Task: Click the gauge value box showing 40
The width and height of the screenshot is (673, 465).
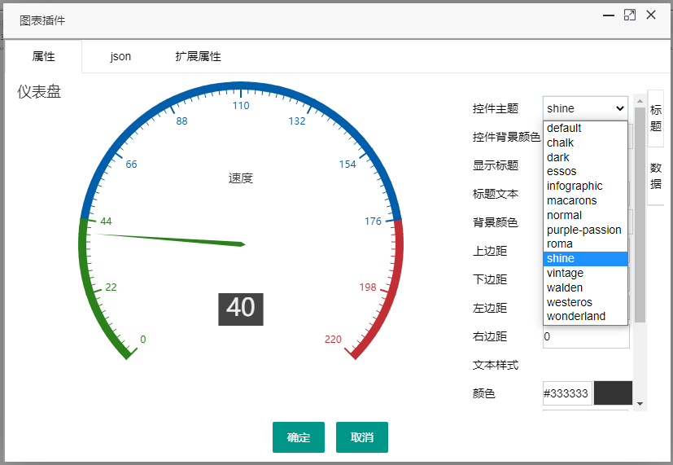Action: pos(241,309)
